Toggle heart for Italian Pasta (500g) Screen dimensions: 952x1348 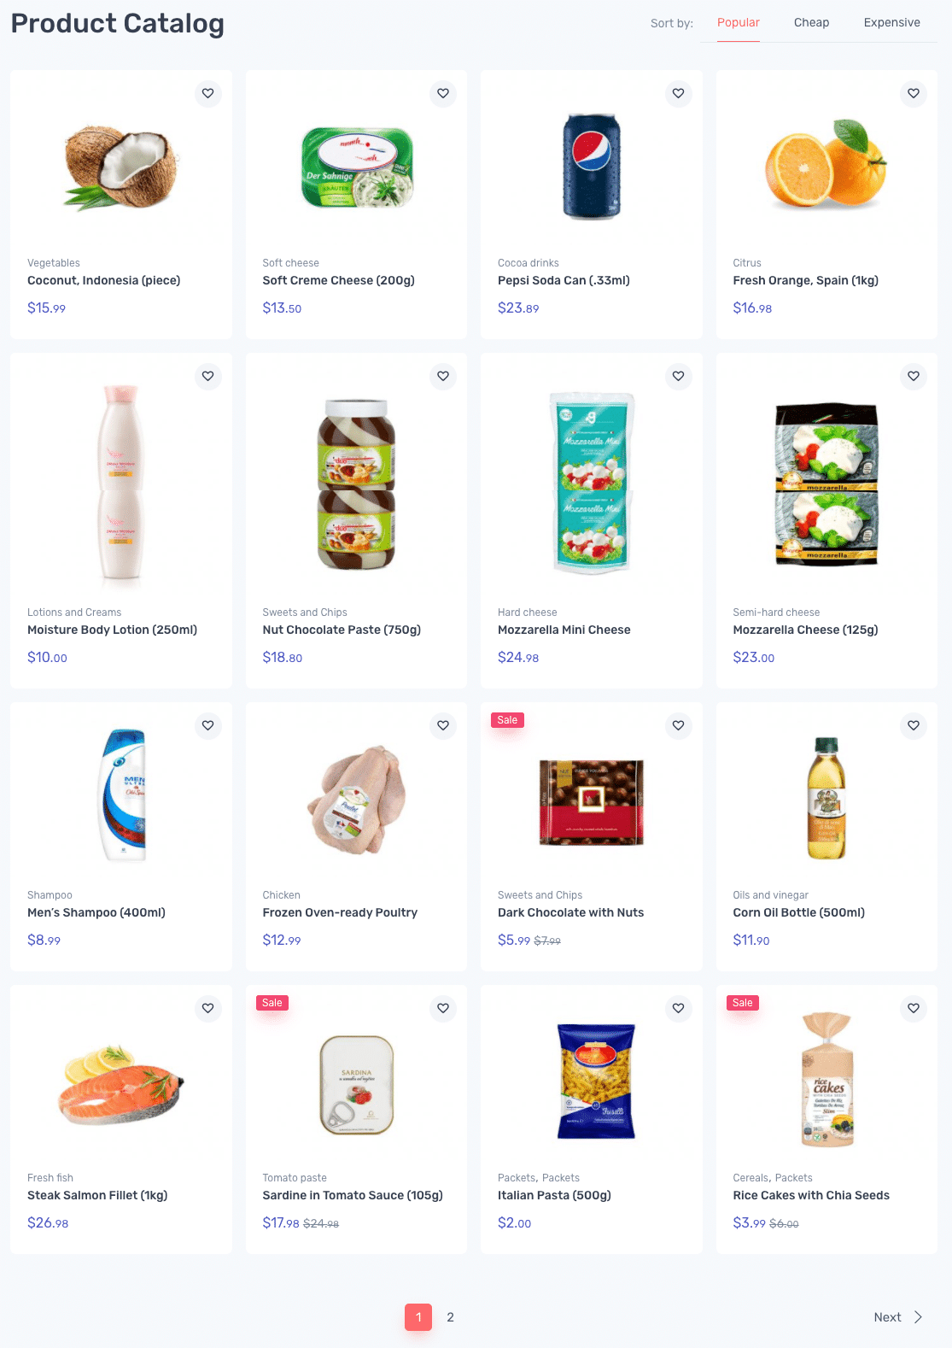(x=678, y=1008)
